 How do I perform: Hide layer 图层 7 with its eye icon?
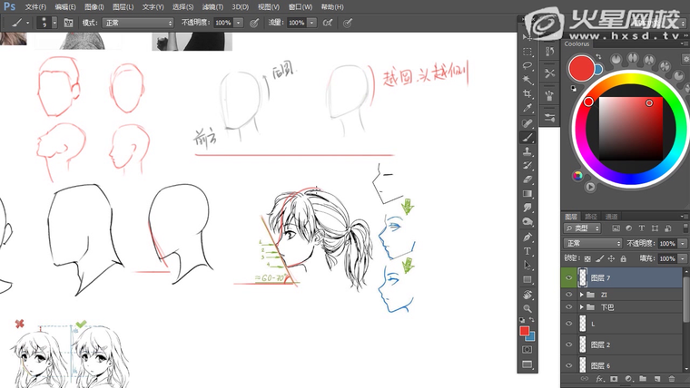coord(569,278)
